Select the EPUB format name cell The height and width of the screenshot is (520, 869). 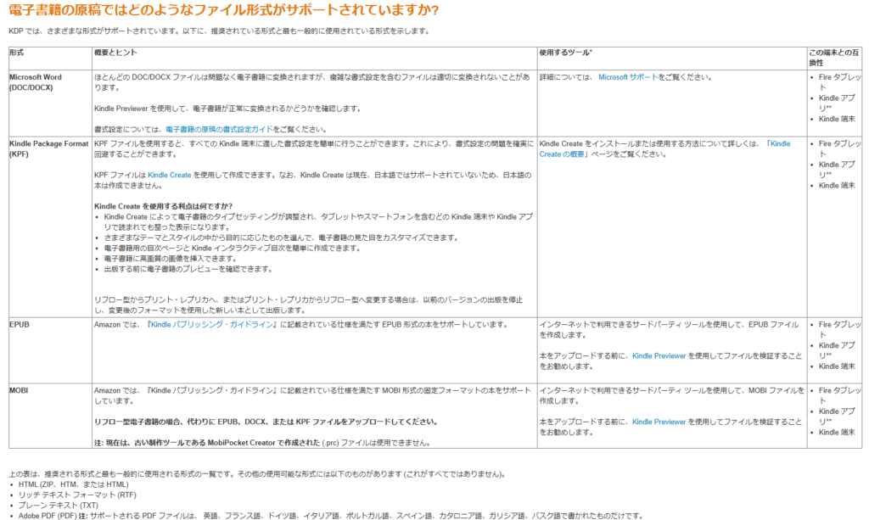click(20, 325)
